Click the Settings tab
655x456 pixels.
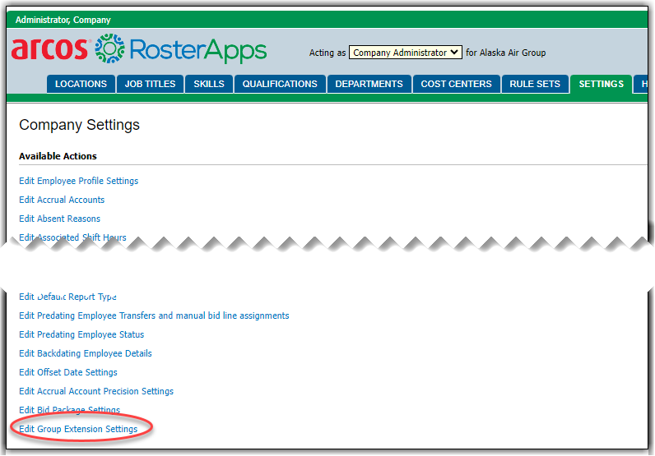tap(601, 84)
